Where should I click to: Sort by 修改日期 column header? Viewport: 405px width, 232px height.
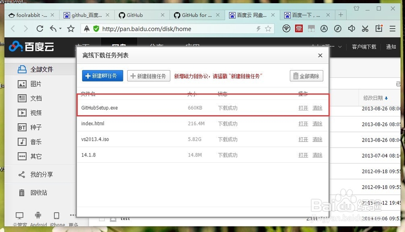375,98
